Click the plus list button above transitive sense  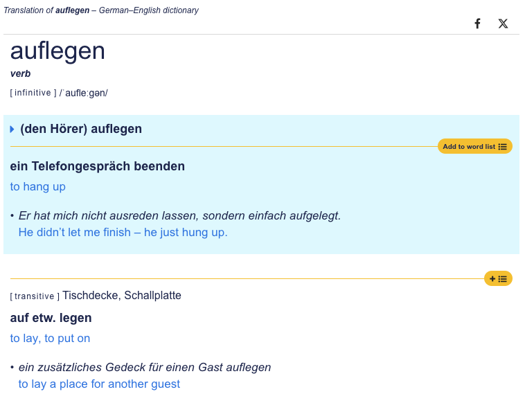click(x=498, y=278)
